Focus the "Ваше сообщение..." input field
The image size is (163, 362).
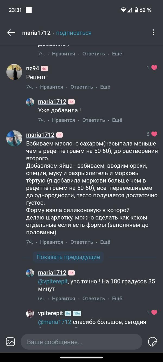(81, 342)
